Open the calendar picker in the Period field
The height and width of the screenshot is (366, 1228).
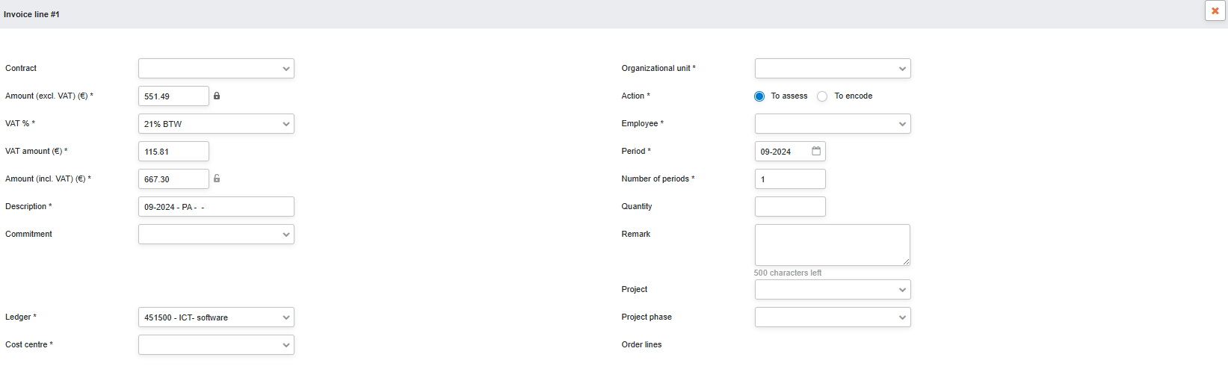[x=816, y=151]
